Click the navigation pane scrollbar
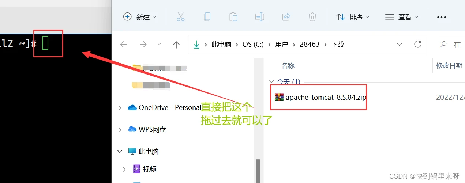The height and width of the screenshot is (183, 465). coord(258,171)
